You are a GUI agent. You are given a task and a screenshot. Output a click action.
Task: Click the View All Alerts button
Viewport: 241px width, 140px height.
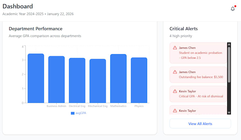(200, 124)
